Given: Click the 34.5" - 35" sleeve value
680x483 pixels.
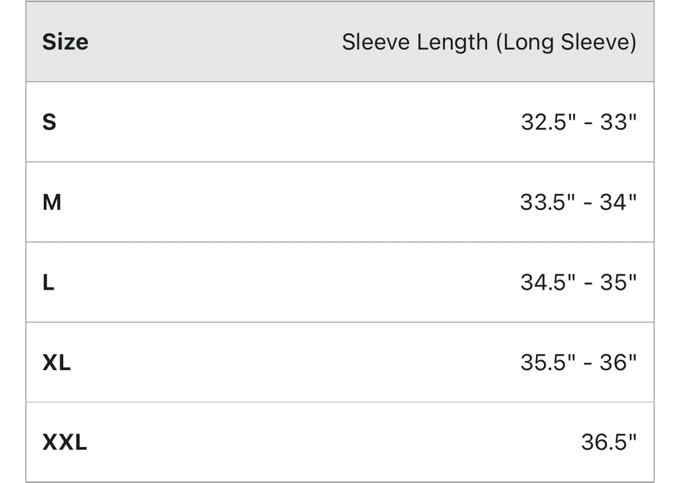Looking at the screenshot, I should click(578, 282).
